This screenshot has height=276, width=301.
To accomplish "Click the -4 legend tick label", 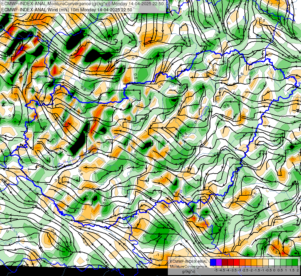I will click(x=228, y=270).
